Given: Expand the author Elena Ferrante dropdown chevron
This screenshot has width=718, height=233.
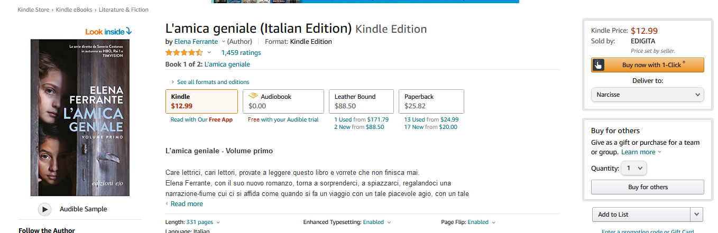Looking at the screenshot, I should click(x=223, y=42).
